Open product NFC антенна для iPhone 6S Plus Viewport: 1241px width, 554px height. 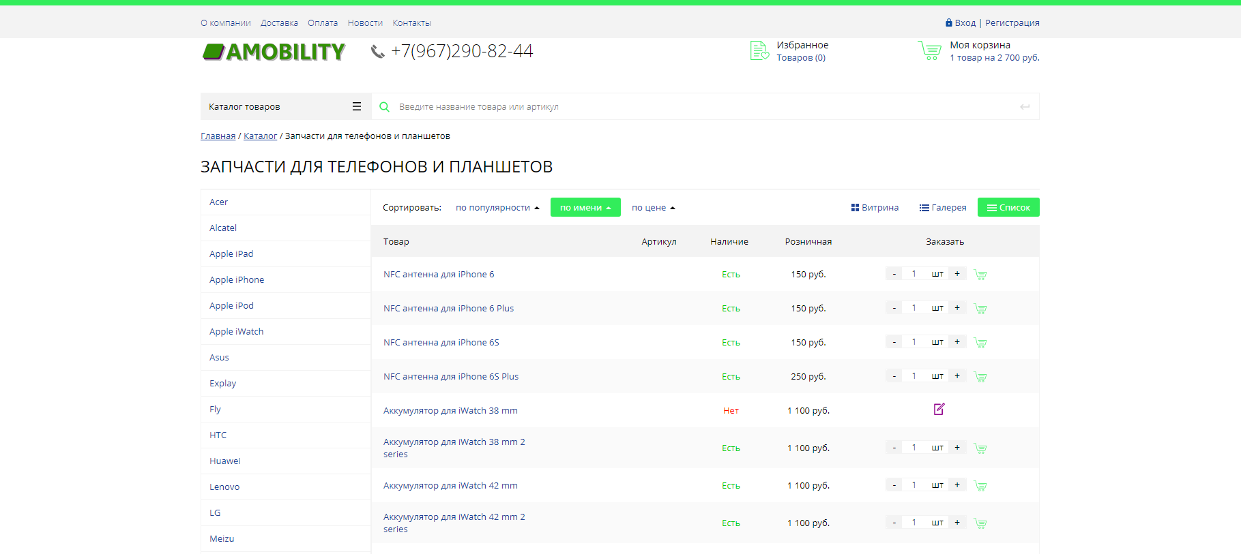coord(451,377)
